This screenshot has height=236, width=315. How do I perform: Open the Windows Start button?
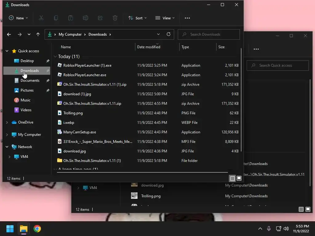point(10,229)
